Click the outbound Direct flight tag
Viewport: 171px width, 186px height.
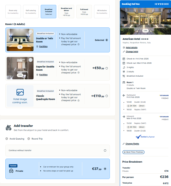pyautogui.click(x=142, y=106)
